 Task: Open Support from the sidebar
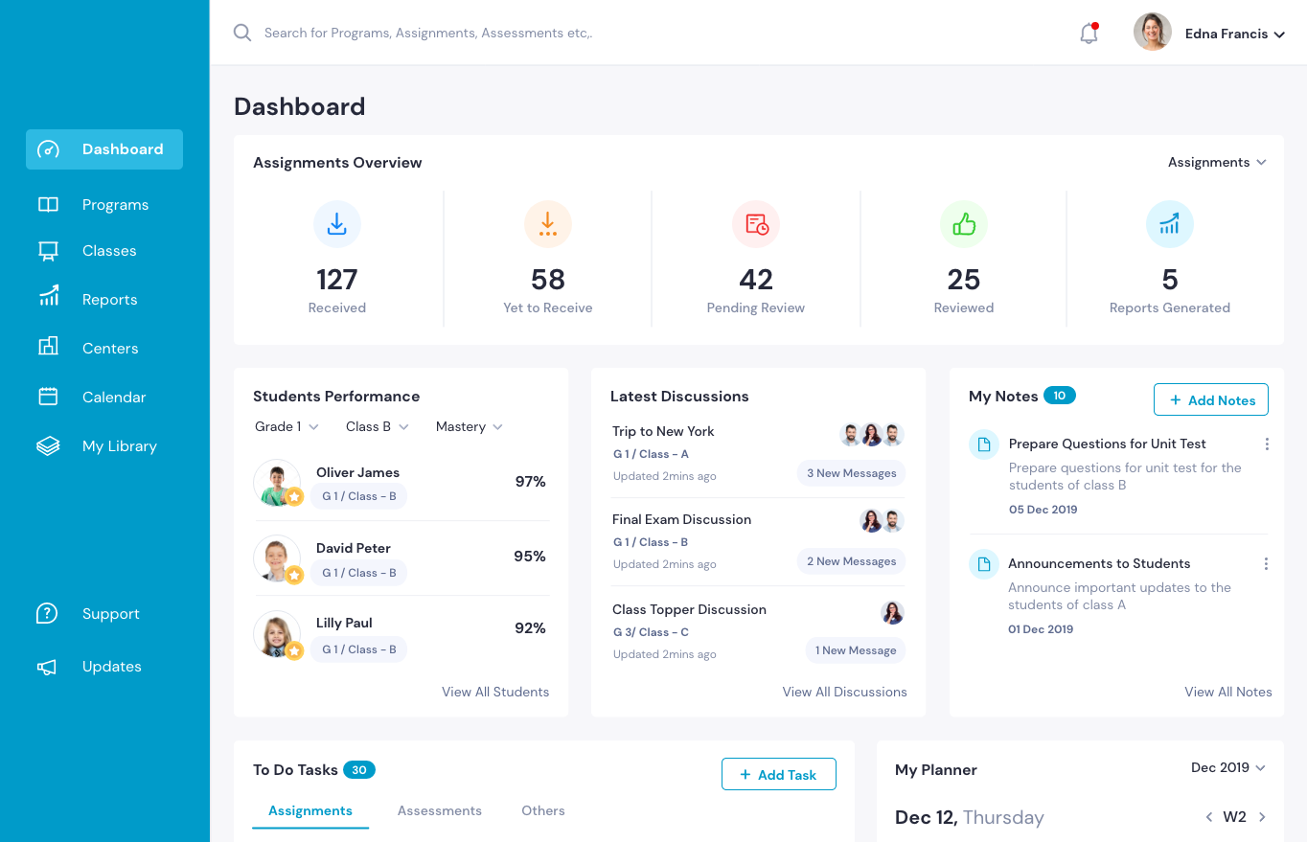point(110,613)
